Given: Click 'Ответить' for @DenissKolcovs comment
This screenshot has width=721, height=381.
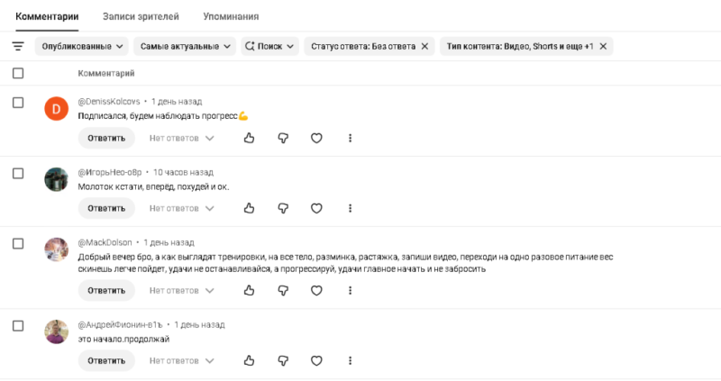Looking at the screenshot, I should tap(106, 138).
